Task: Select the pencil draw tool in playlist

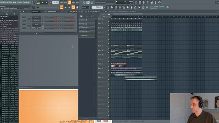Action: (x=86, y=12)
